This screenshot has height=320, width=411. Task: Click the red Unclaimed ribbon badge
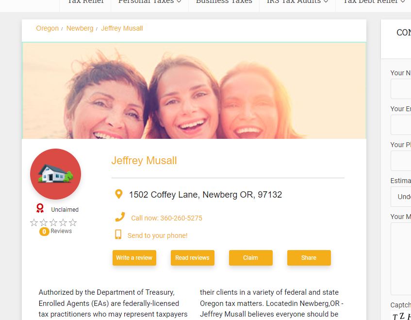tap(40, 208)
